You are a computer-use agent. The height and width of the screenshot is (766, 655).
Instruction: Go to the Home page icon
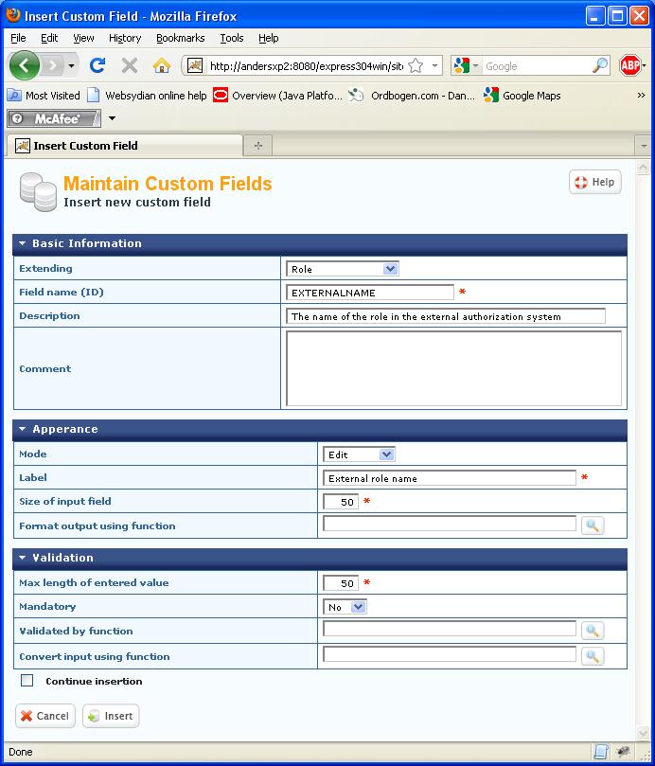pyautogui.click(x=161, y=65)
